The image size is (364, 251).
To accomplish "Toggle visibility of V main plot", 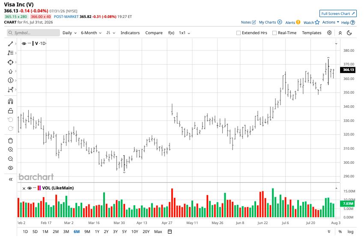I will (24, 43).
